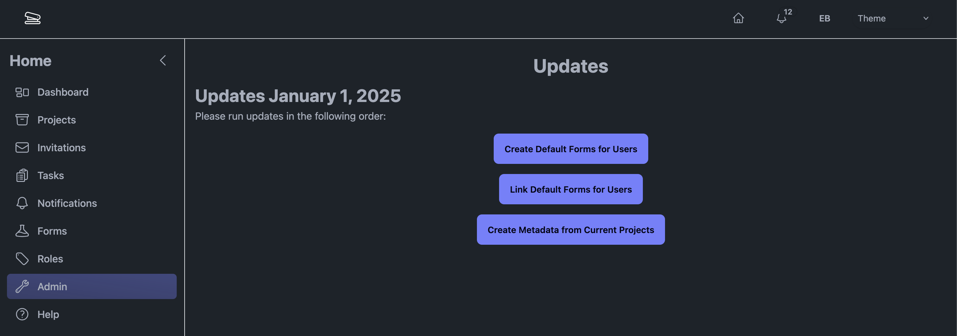Click Create Metadata from Current Projects
The height and width of the screenshot is (336, 957).
571,230
